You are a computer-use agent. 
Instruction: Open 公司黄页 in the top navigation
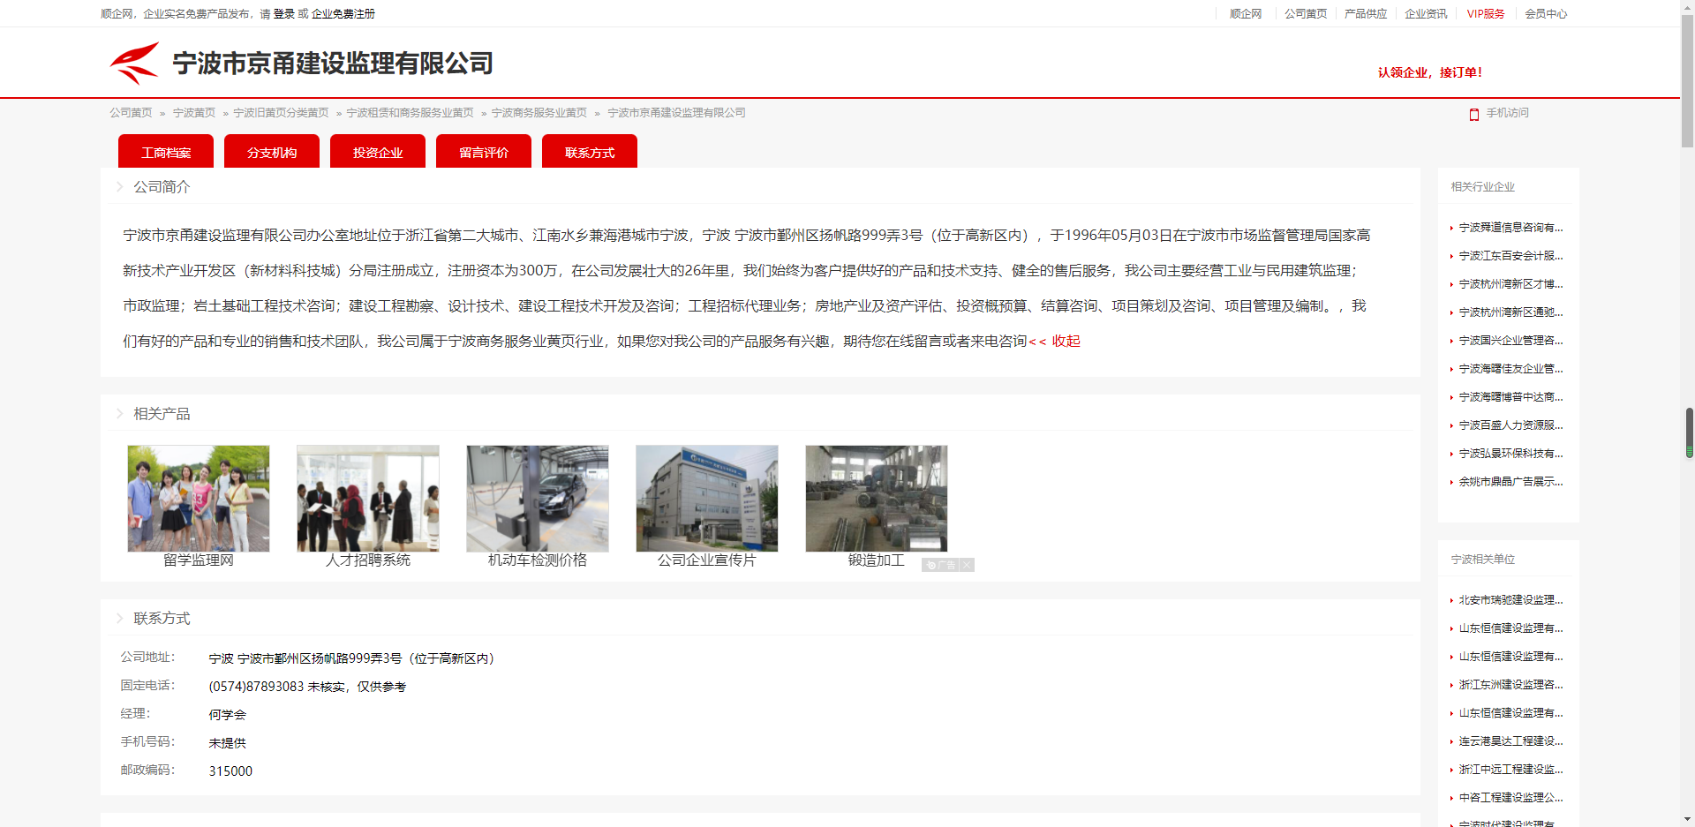(1306, 14)
